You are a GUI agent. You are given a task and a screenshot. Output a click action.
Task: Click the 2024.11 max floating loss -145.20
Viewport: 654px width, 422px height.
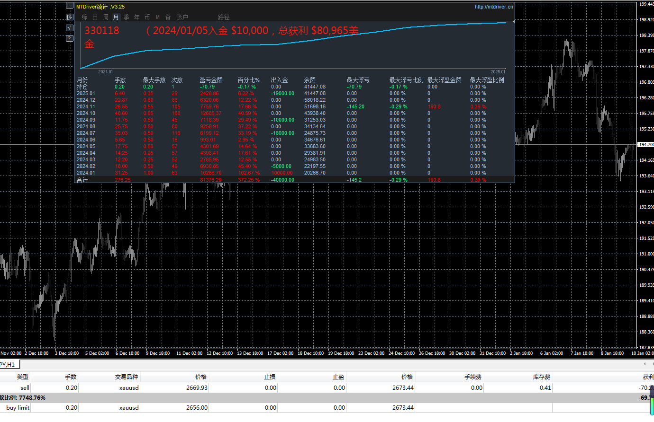pos(355,106)
